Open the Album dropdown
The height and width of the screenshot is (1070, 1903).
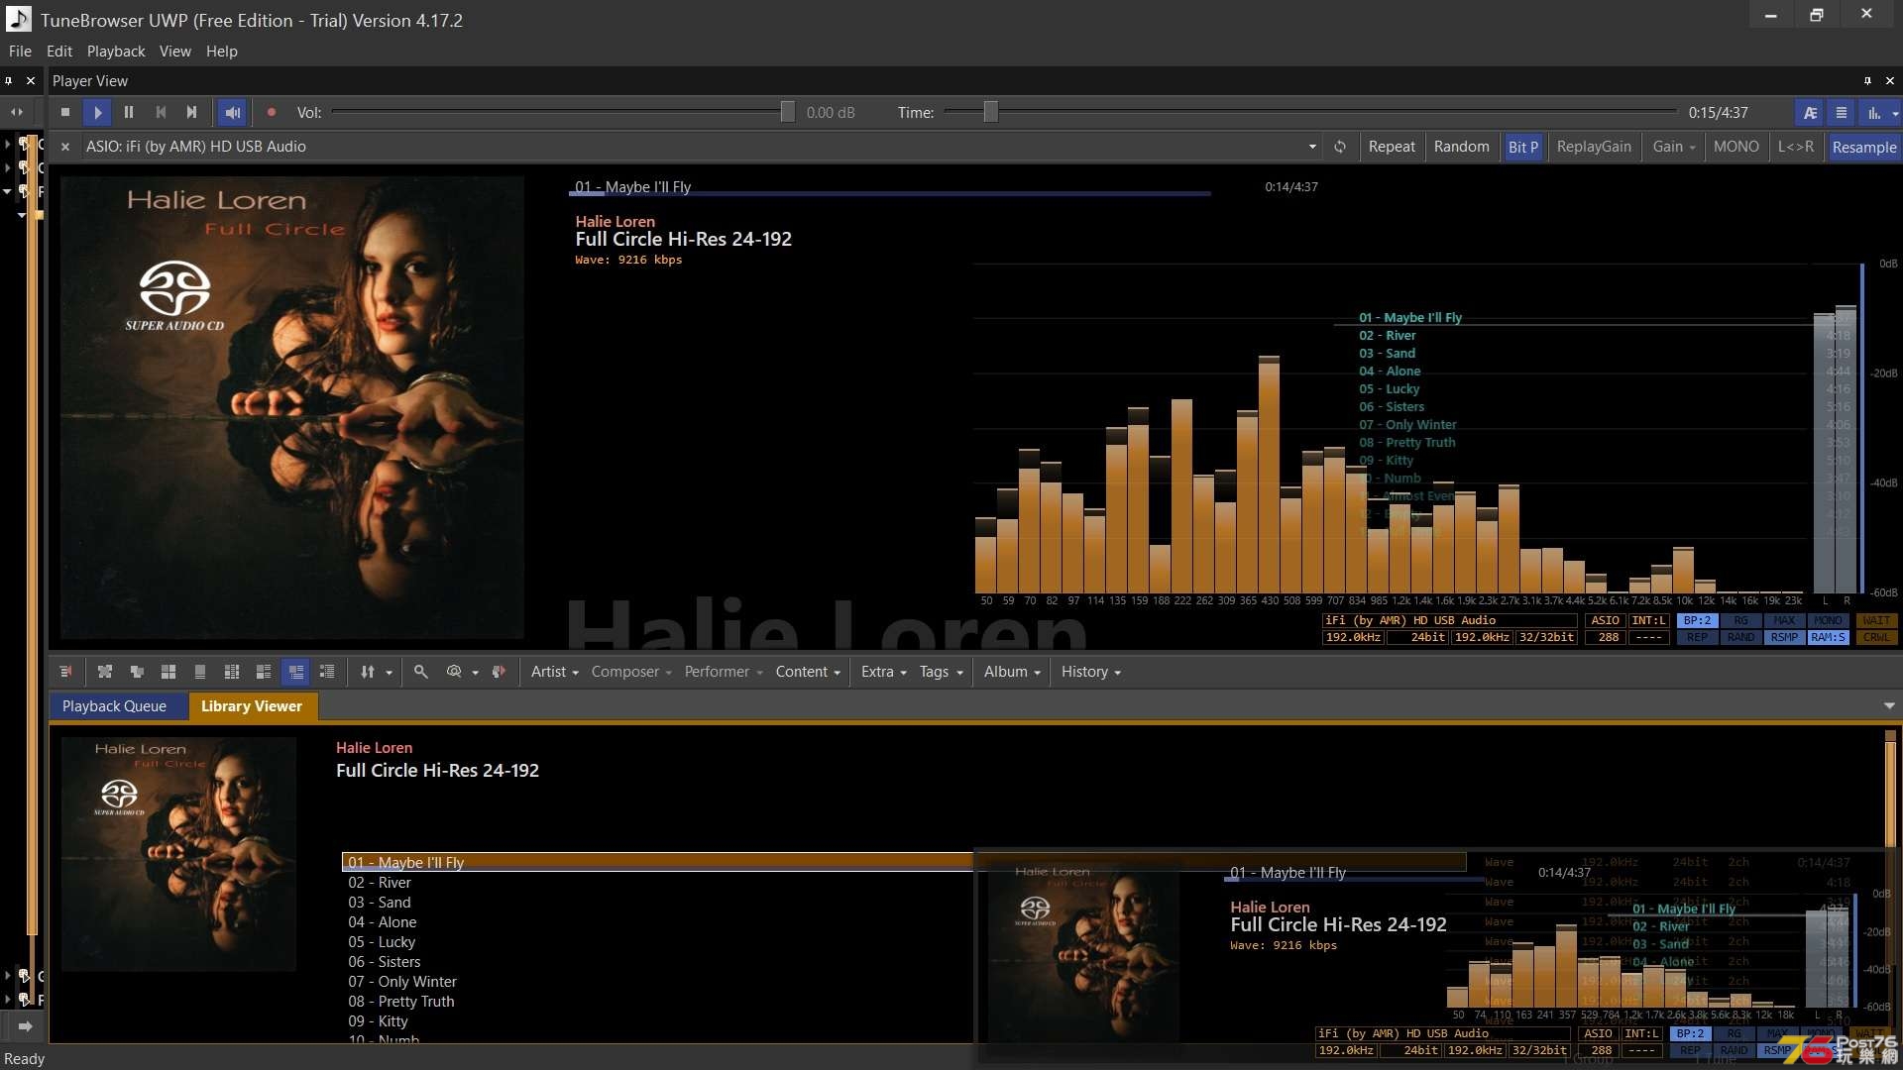pyautogui.click(x=1012, y=672)
